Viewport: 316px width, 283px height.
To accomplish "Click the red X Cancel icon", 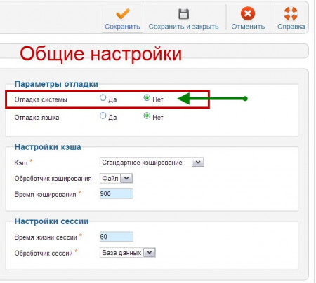I will 248,13.
